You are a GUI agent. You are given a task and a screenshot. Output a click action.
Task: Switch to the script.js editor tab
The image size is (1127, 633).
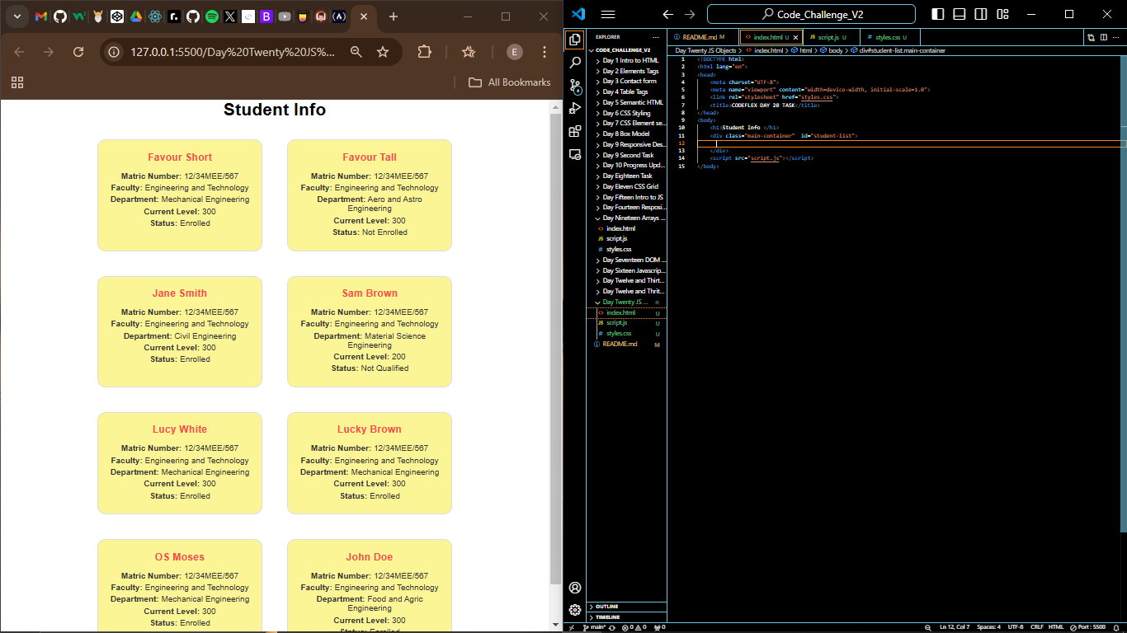828,37
